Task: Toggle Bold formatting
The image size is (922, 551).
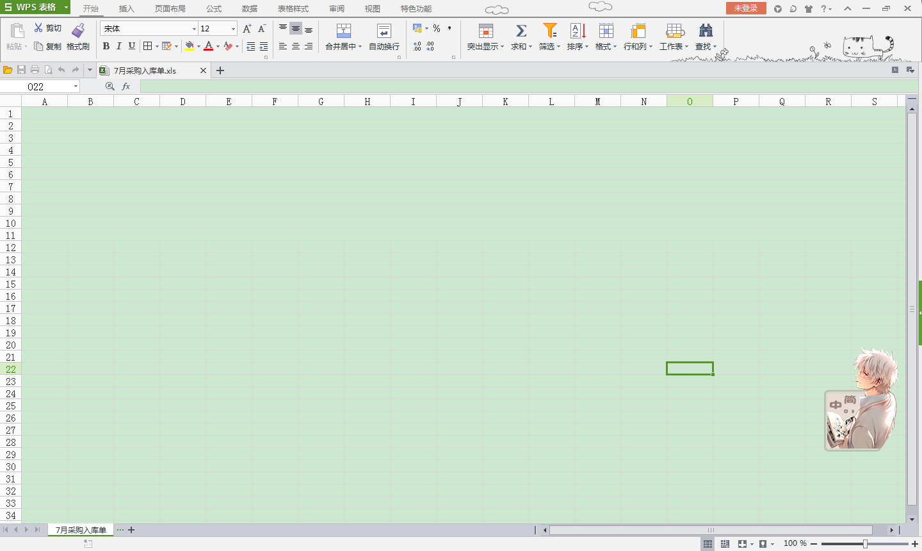Action: point(106,46)
